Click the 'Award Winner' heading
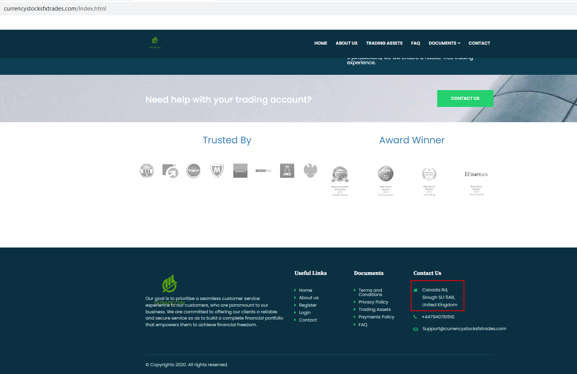The image size is (577, 374). point(412,140)
